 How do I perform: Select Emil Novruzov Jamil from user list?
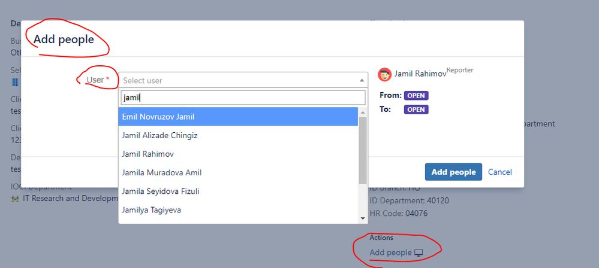238,117
